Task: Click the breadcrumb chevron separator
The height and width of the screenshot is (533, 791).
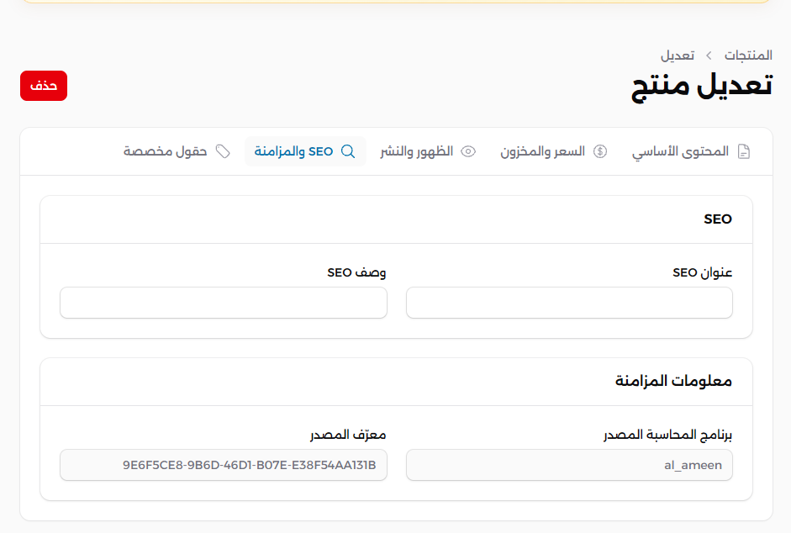Action: coord(709,55)
